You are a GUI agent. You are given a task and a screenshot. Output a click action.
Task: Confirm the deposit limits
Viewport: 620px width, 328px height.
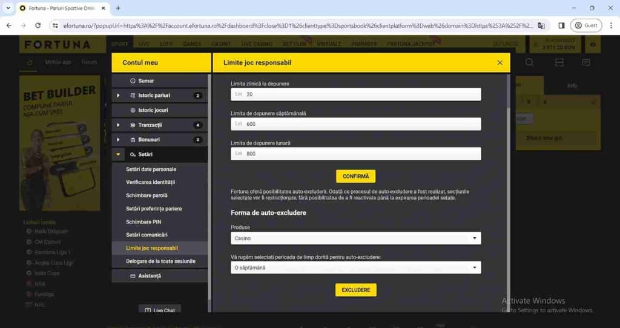(356, 176)
